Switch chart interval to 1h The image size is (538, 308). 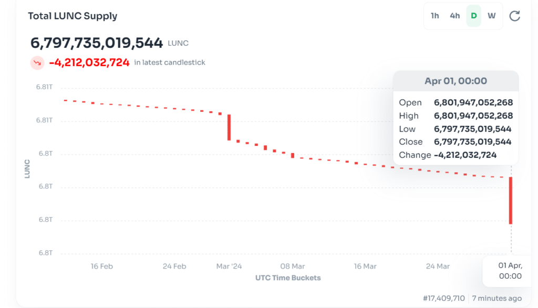point(435,16)
